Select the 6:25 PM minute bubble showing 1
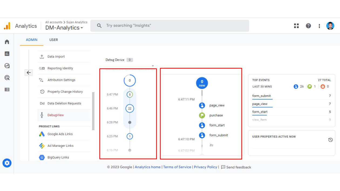The height and width of the screenshot is (191, 340). click(x=130, y=137)
